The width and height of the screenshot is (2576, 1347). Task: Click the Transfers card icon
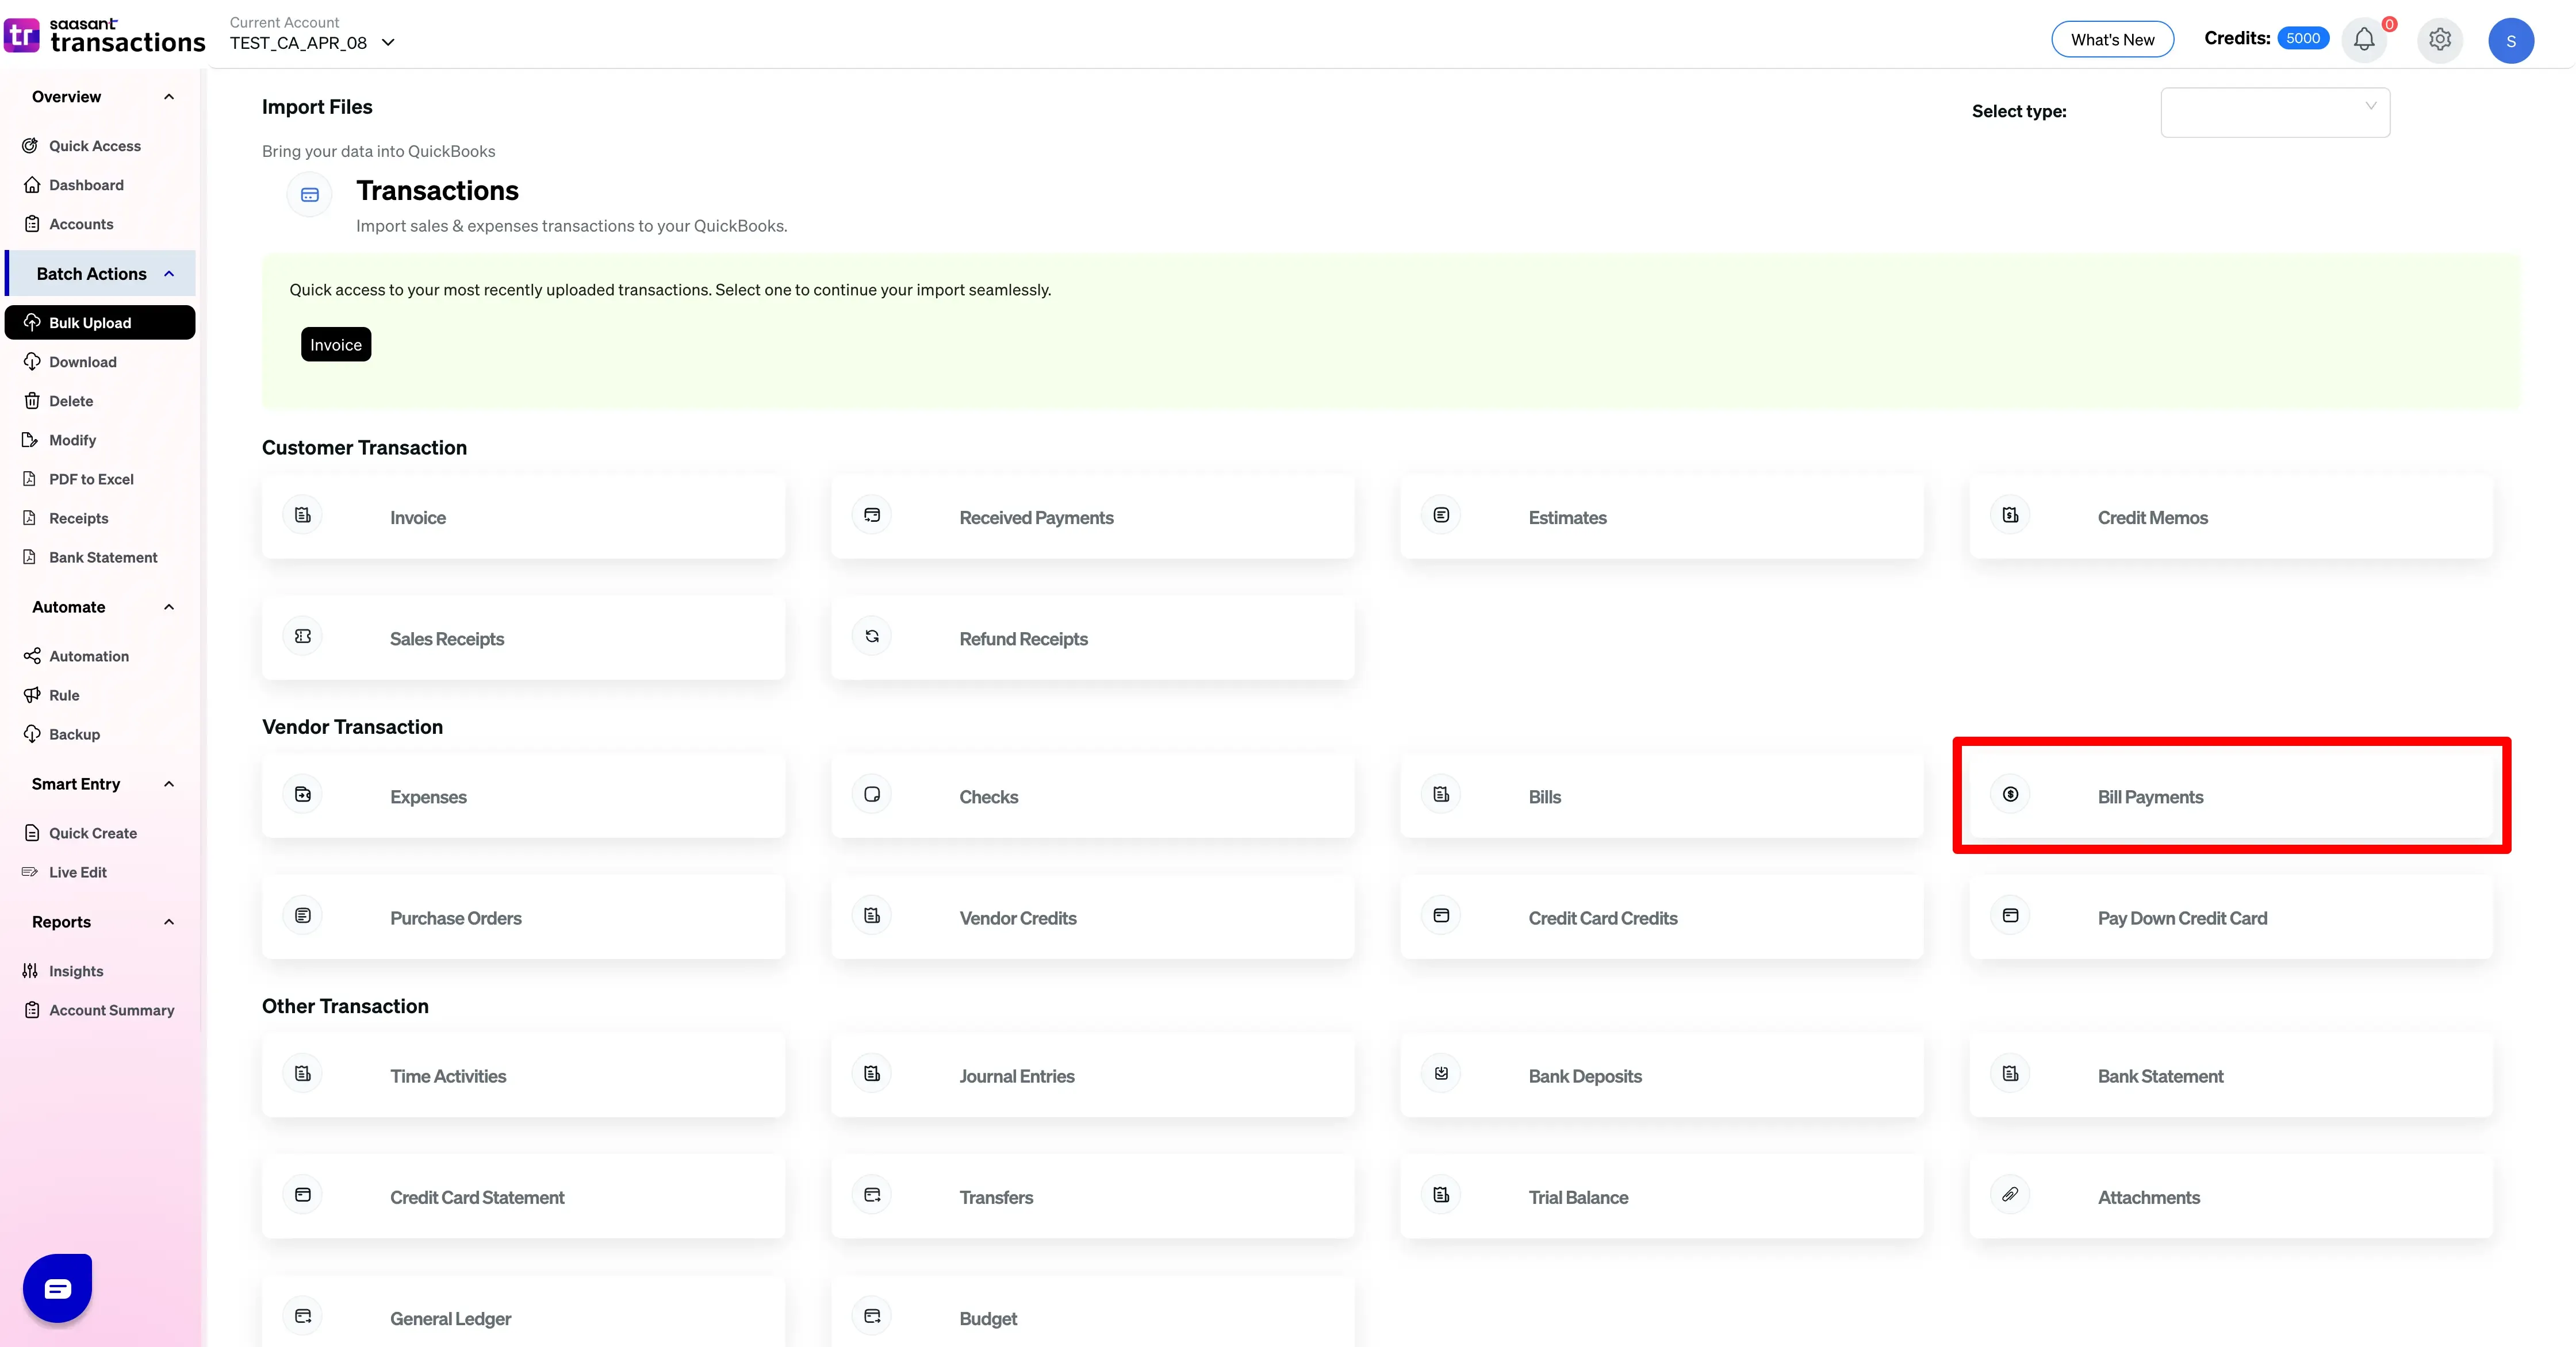(872, 1194)
